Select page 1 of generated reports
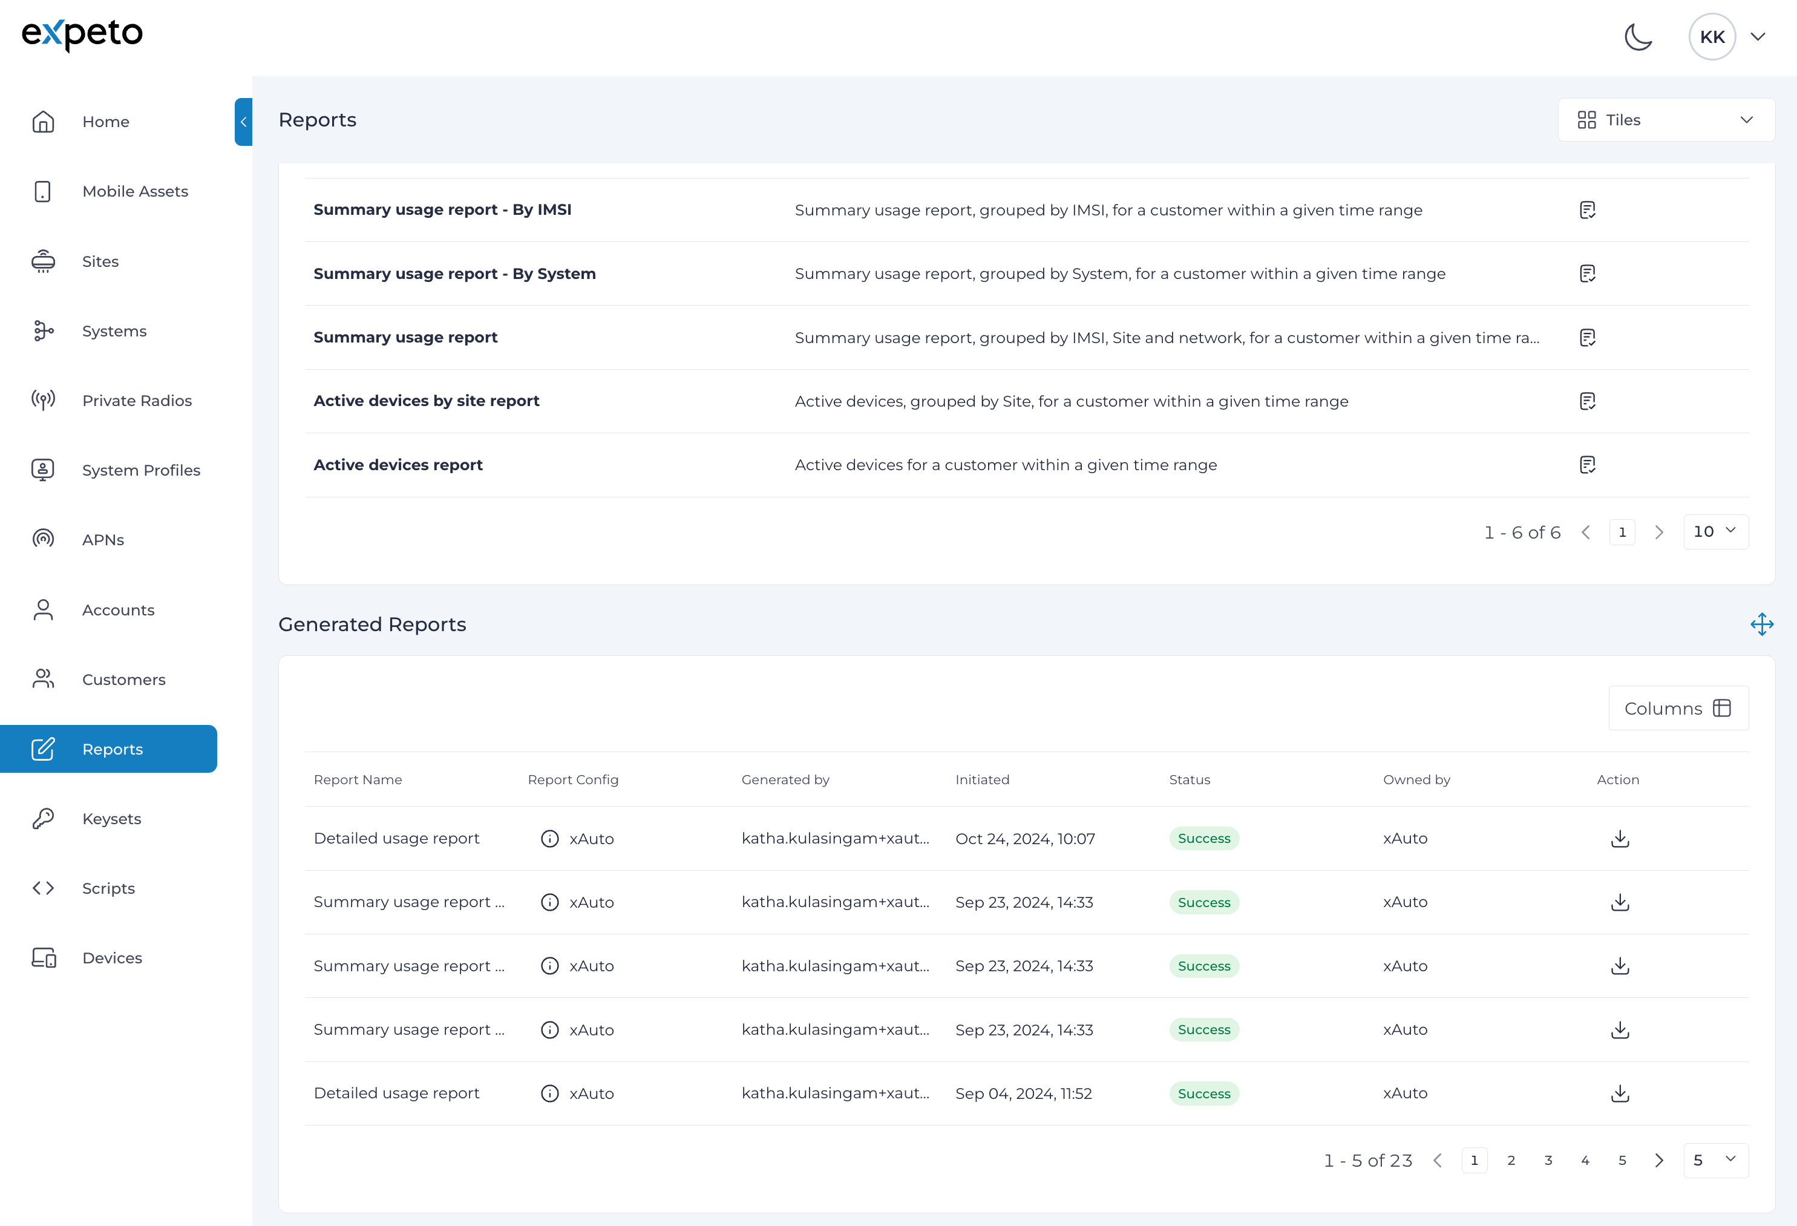The width and height of the screenshot is (1797, 1226). (x=1474, y=1160)
